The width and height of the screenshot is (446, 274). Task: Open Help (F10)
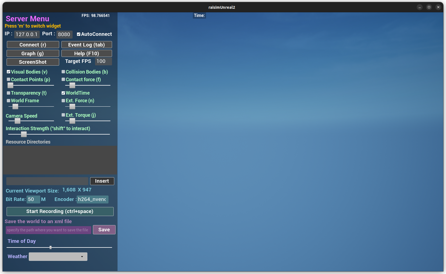tap(87, 54)
